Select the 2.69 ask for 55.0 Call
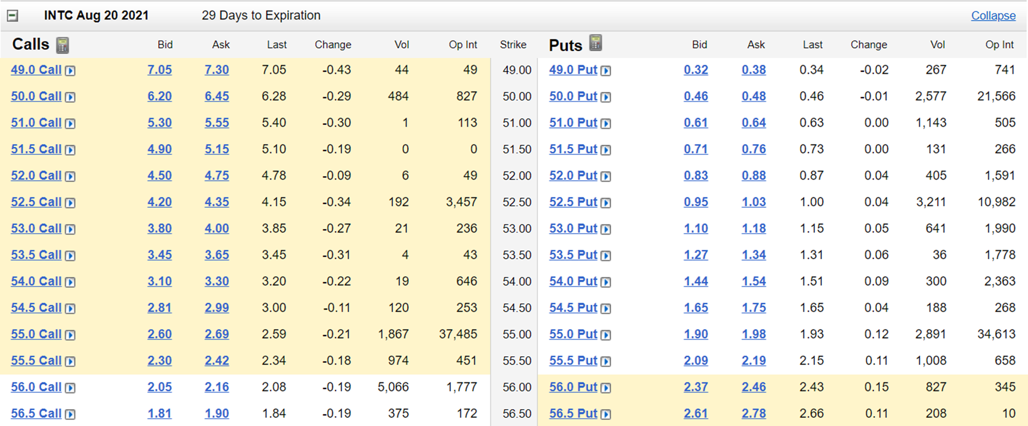This screenshot has width=1028, height=426. pos(217,334)
